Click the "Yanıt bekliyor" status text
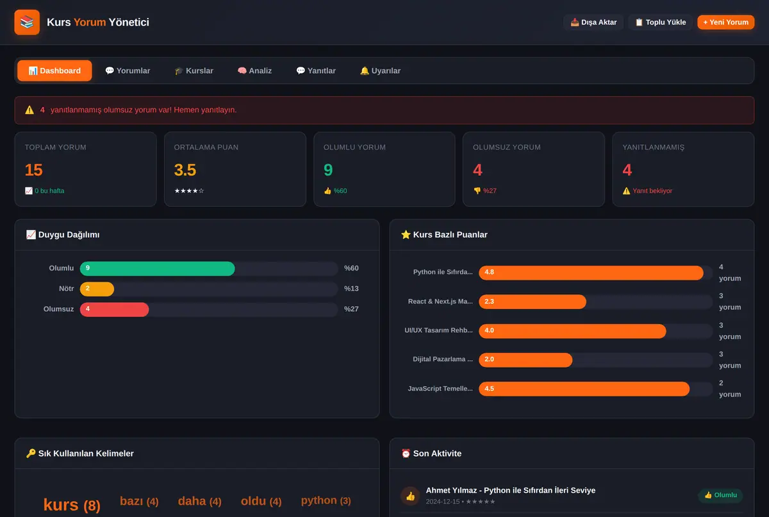Viewport: 769px width, 517px height. [x=652, y=191]
